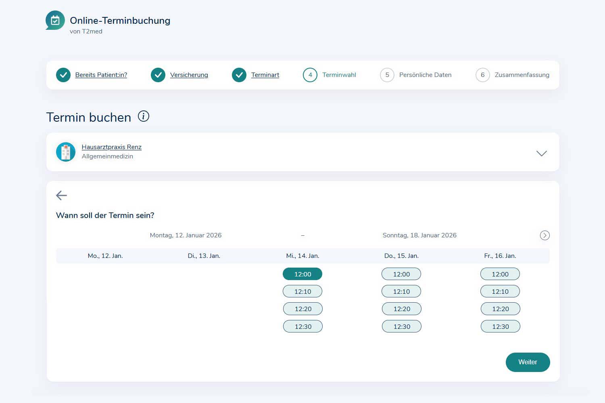The height and width of the screenshot is (403, 605).
Task: Click the T2med calendar logo icon
Action: (55, 20)
